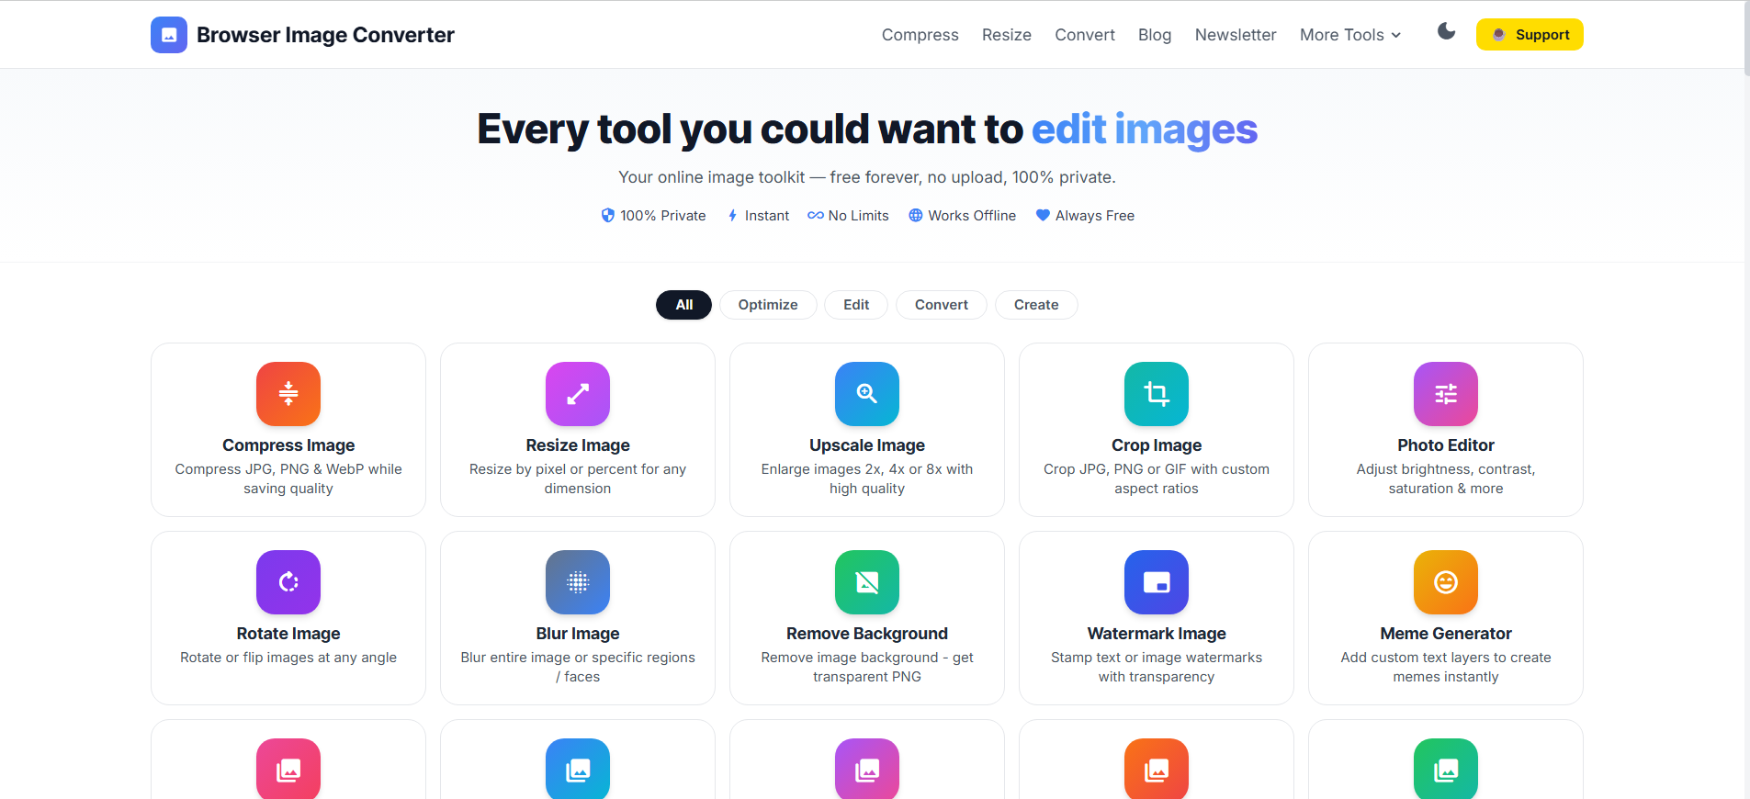The width and height of the screenshot is (1750, 799).
Task: Open the Resize navigation link
Action: (1006, 35)
